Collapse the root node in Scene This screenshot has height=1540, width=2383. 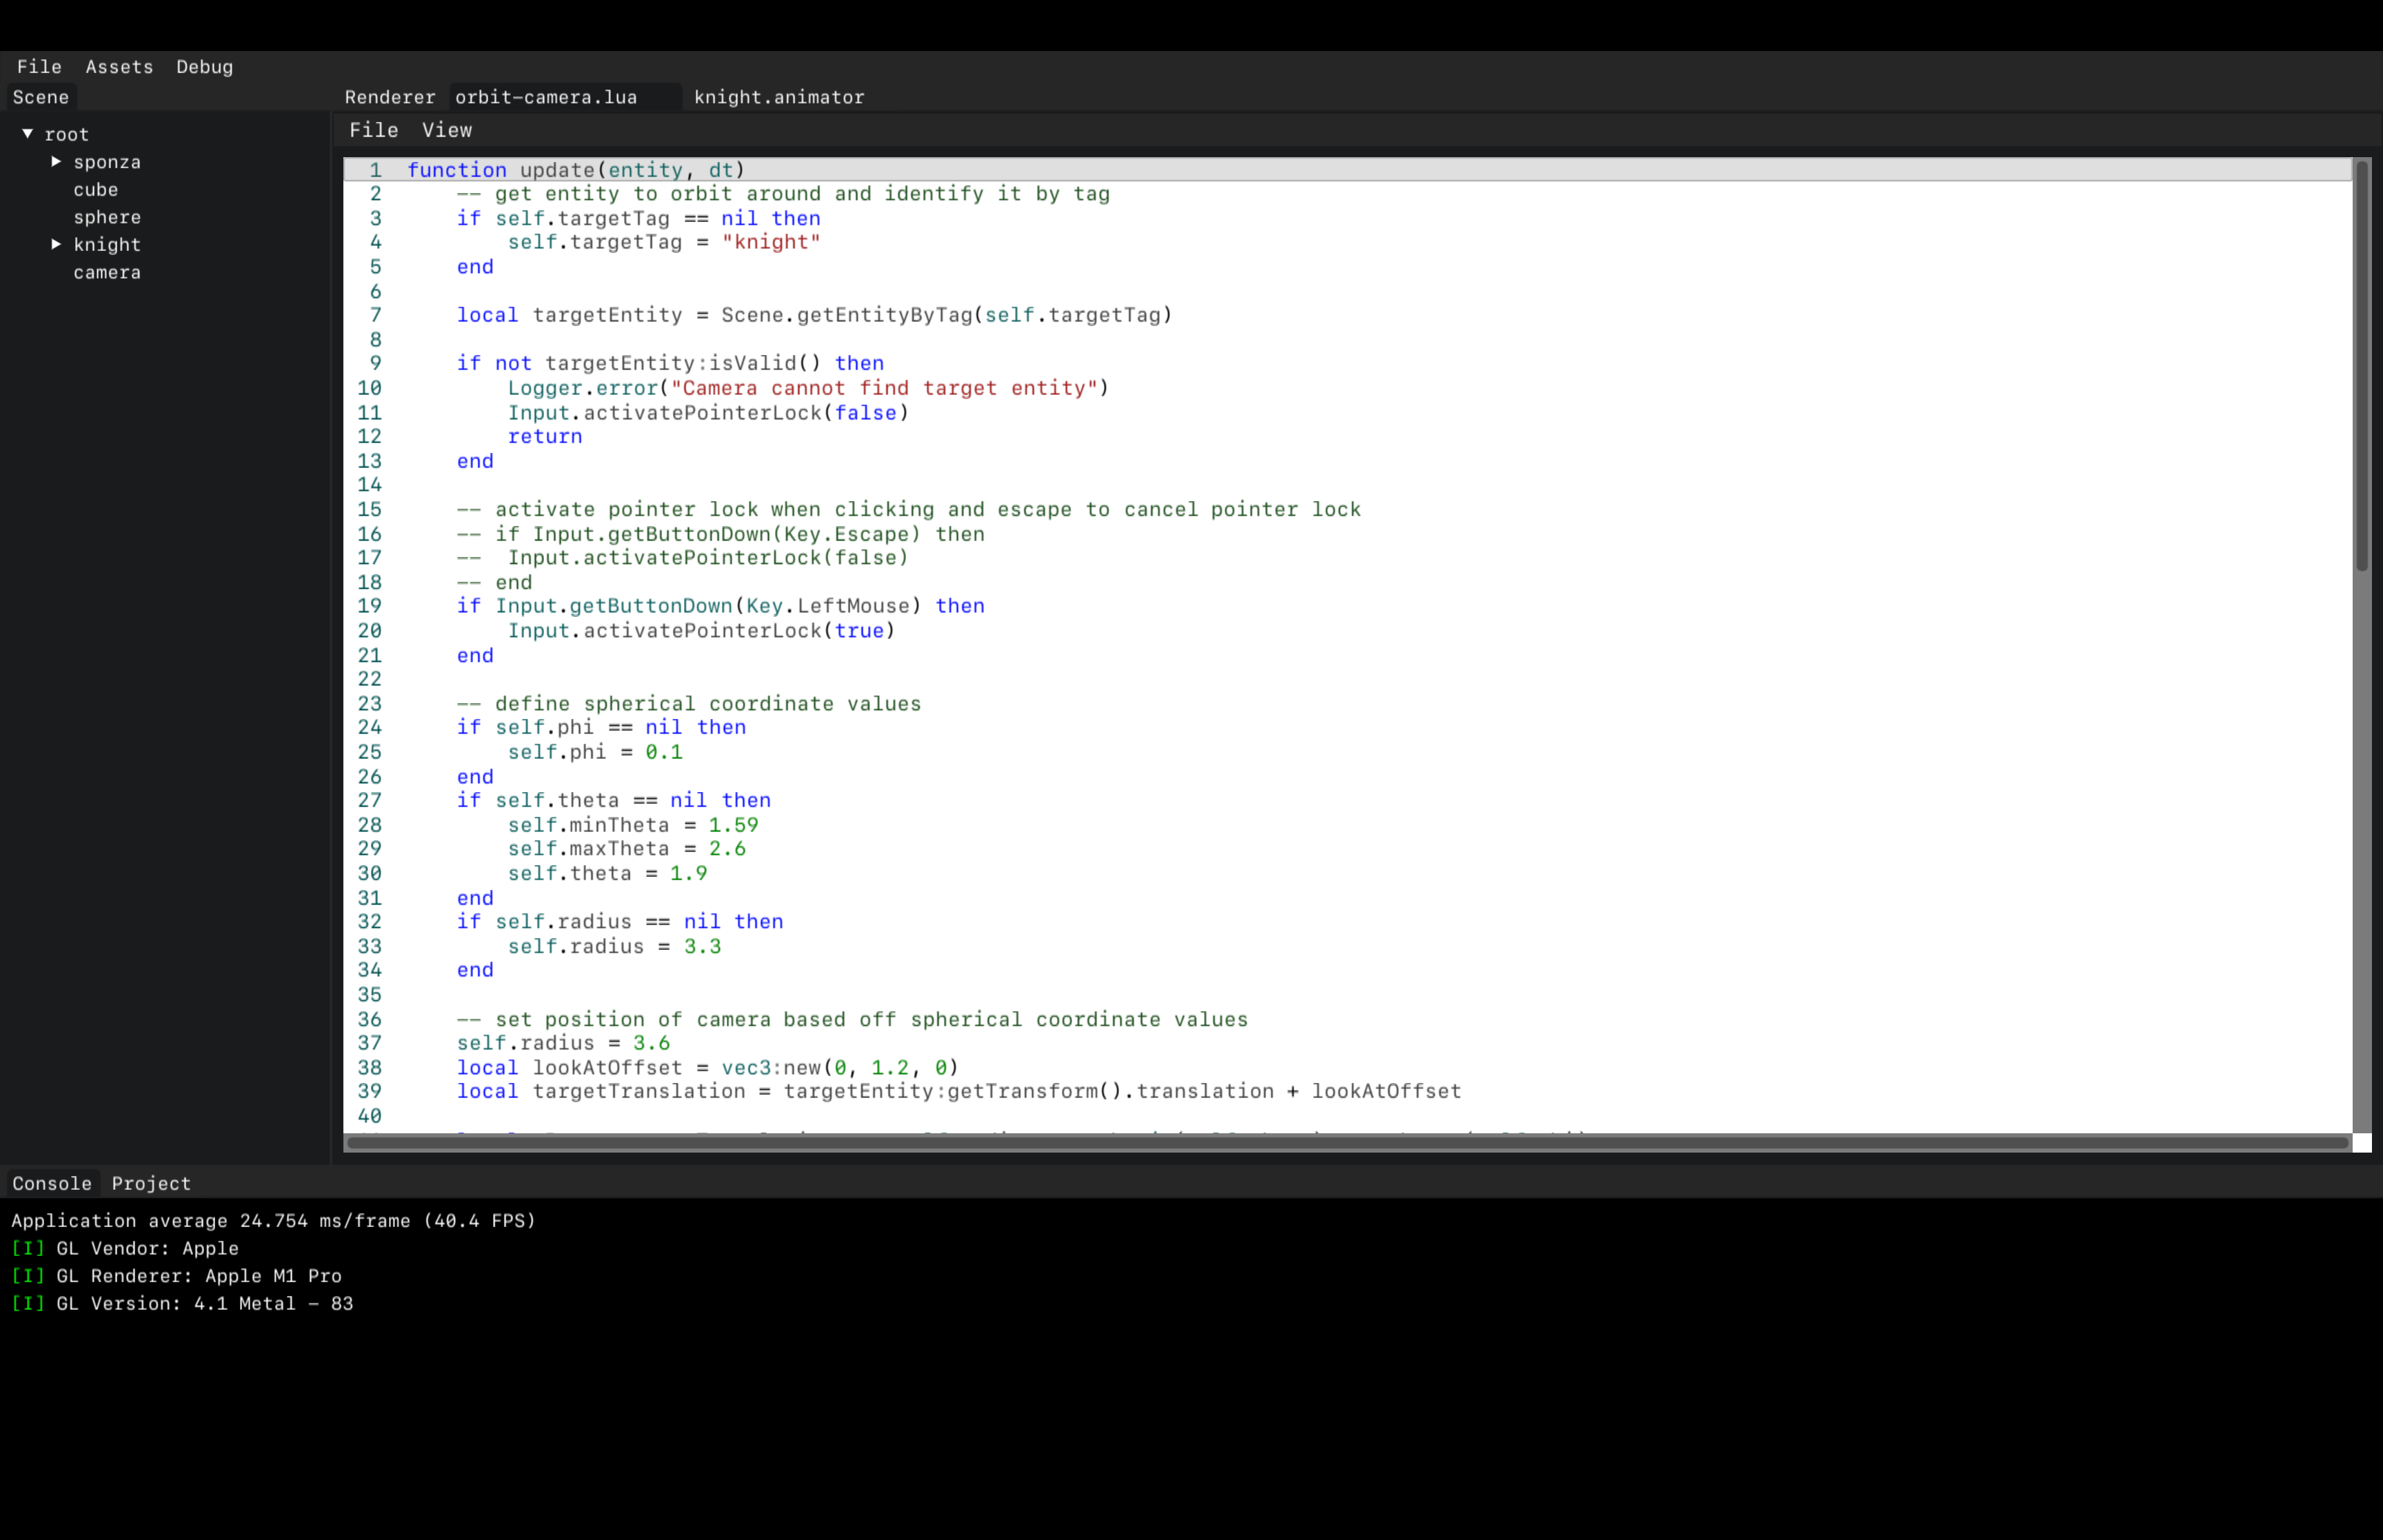point(28,134)
